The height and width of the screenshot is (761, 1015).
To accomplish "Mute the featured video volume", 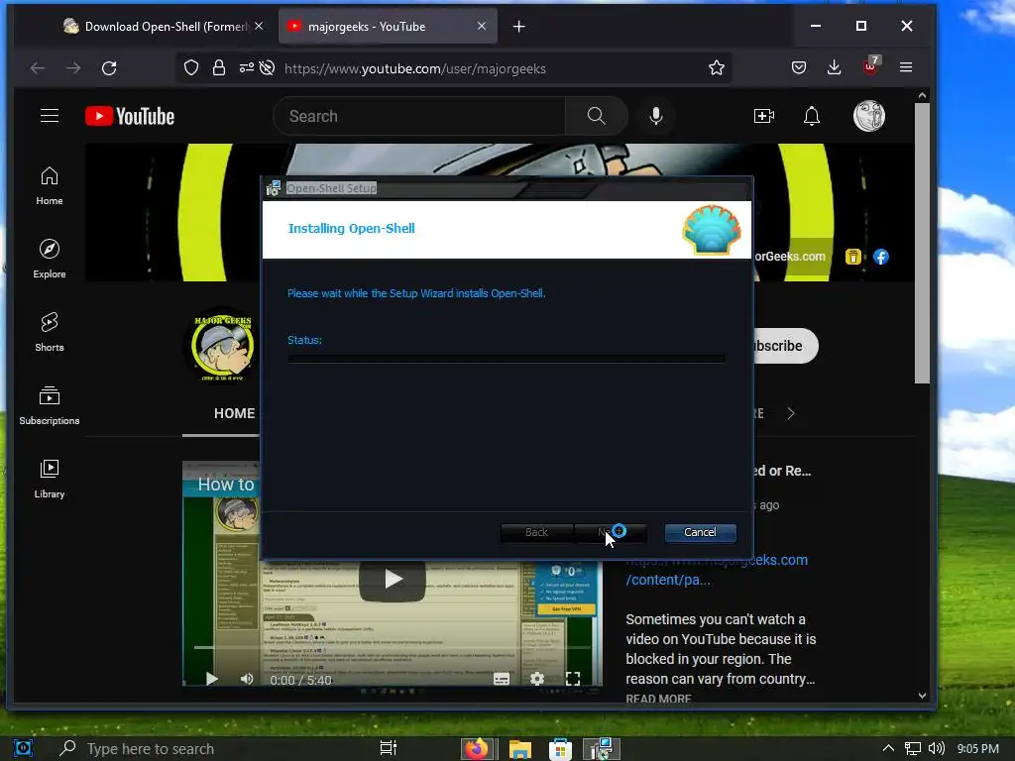I will [x=247, y=679].
